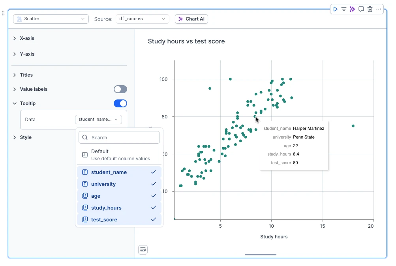This screenshot has height=266, width=396.
Task: Click the text type icon beside student_name
Action: pos(85,172)
